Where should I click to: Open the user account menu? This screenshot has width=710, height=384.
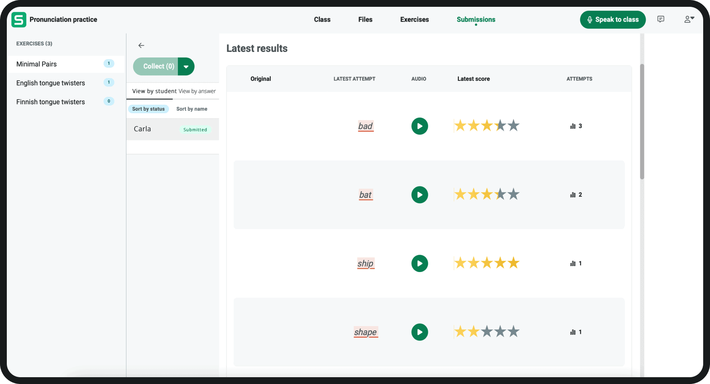point(689,20)
